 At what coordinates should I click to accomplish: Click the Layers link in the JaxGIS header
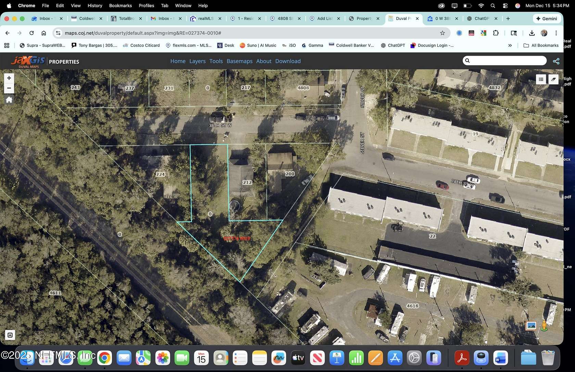coord(197,61)
